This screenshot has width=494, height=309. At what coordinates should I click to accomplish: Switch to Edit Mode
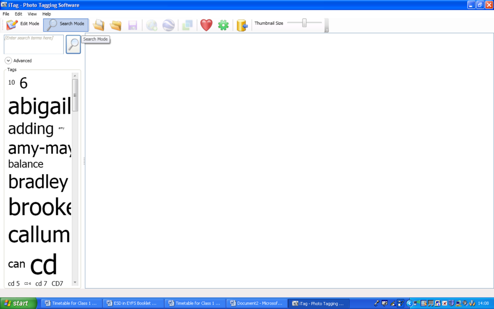[23, 24]
